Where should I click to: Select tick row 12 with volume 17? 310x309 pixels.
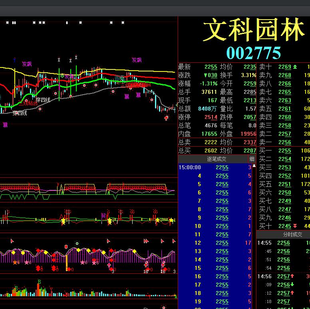pos(215,243)
